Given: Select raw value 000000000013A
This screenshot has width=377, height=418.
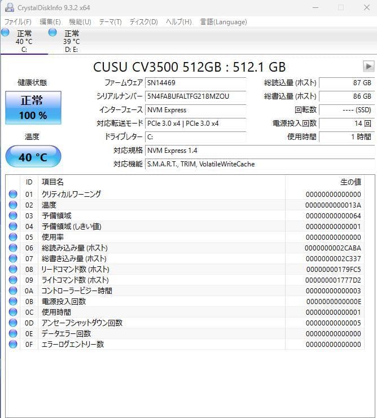Looking at the screenshot, I should (333, 205).
